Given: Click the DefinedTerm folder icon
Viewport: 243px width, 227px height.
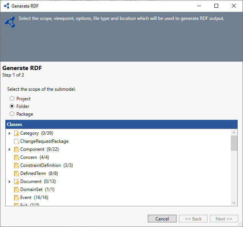Looking at the screenshot, I should (x=16, y=173).
